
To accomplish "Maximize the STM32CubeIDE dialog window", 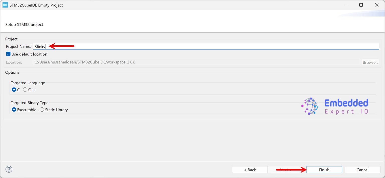I will pyautogui.click(x=361, y=5).
